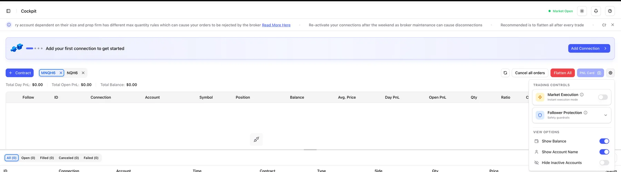The width and height of the screenshot is (621, 172).
Task: Click the Qty column header in accounts table
Action: pos(474,97)
